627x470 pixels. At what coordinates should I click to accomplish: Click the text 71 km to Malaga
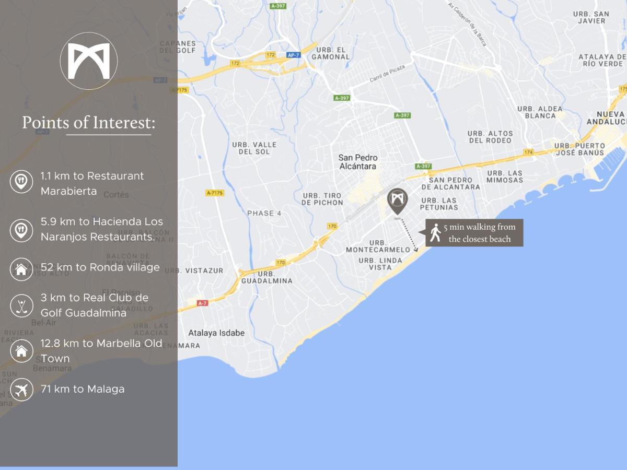pyautogui.click(x=83, y=389)
